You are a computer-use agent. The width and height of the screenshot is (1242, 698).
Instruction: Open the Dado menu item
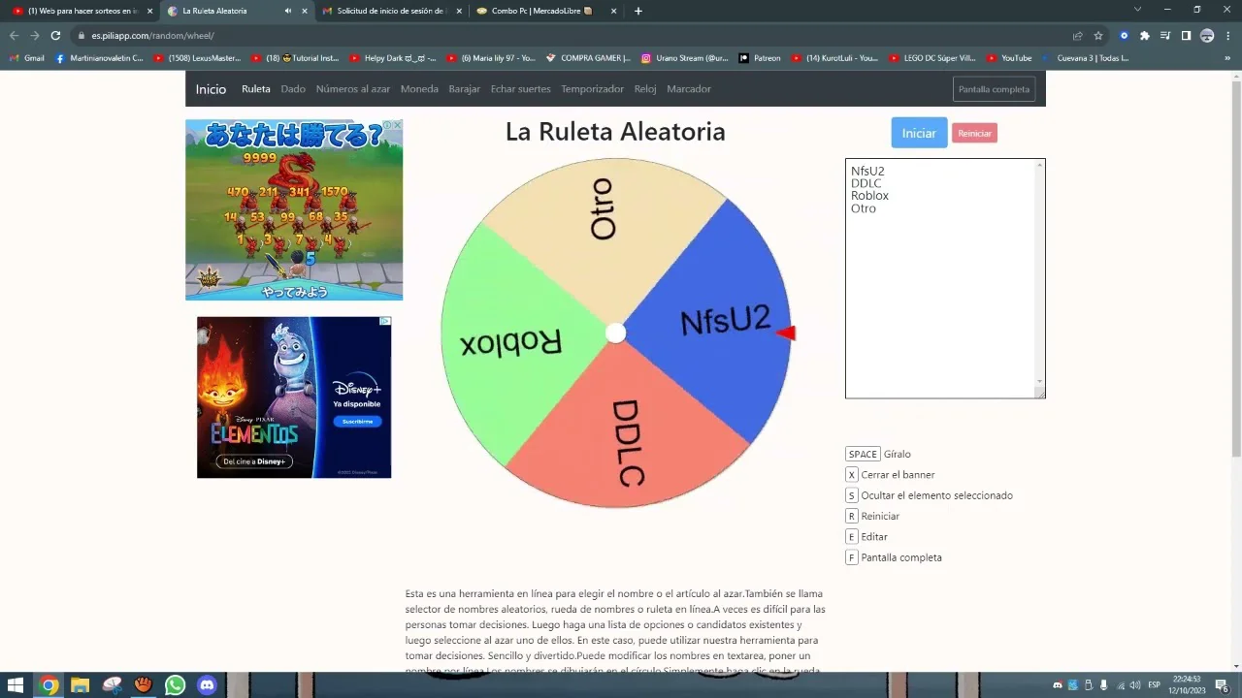point(293,89)
